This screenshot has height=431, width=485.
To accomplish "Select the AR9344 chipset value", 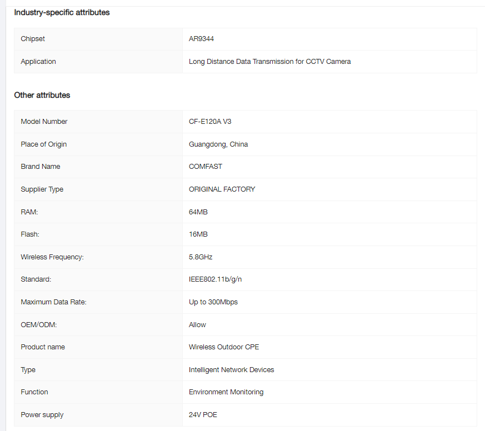I will coord(201,39).
